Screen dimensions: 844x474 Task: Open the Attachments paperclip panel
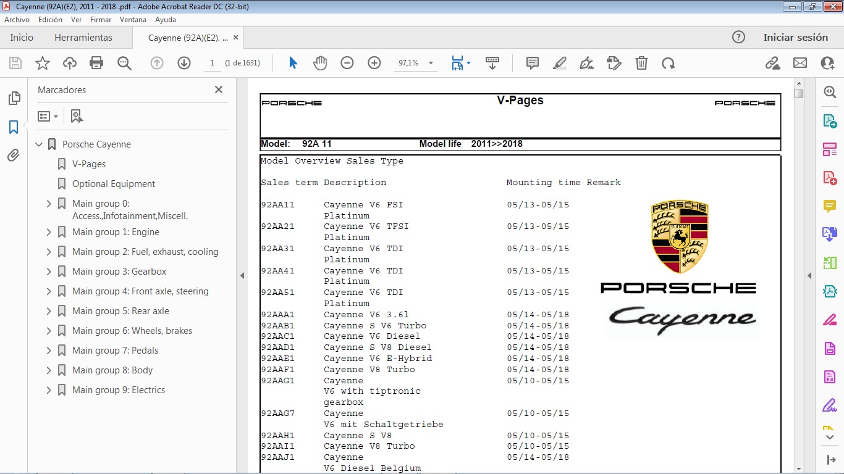(13, 156)
